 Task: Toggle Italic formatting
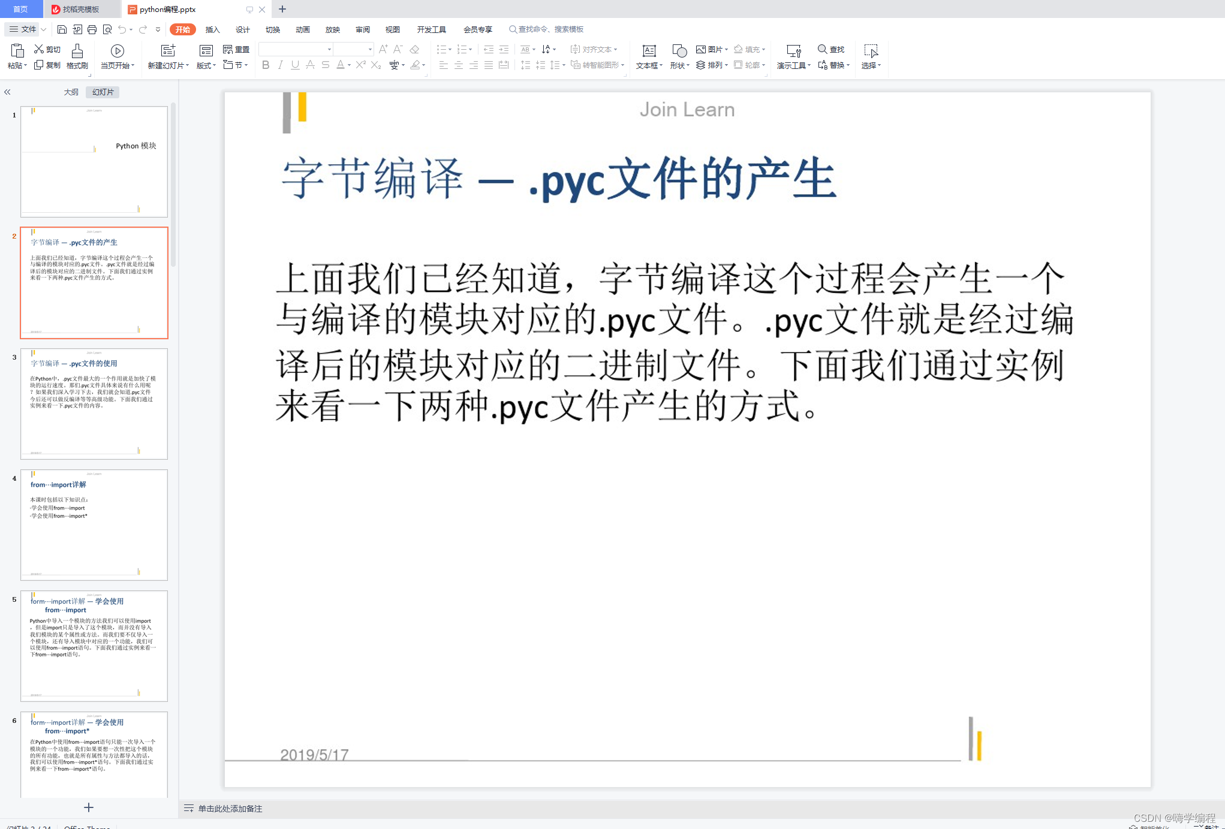[x=280, y=65]
